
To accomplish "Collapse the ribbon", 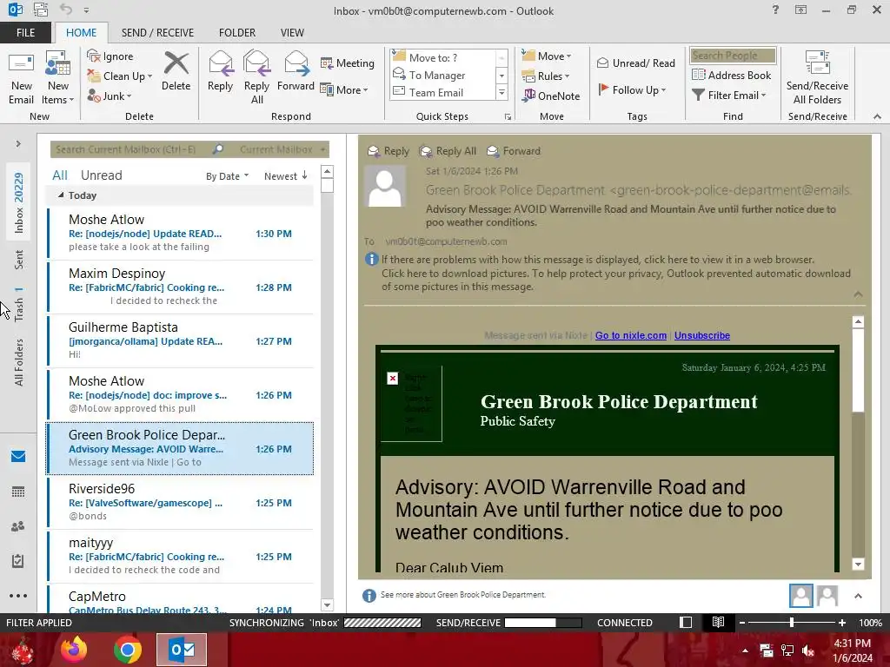I will tap(877, 116).
